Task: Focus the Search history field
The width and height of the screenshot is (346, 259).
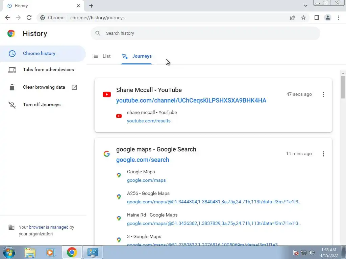Action: (205, 33)
